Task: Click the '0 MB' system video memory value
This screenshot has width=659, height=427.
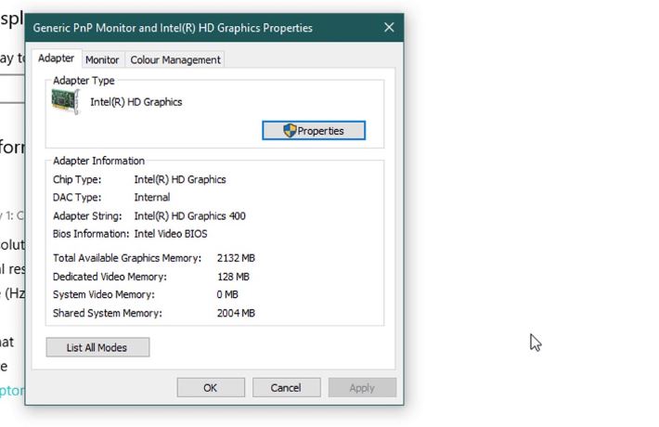Action: (x=227, y=294)
